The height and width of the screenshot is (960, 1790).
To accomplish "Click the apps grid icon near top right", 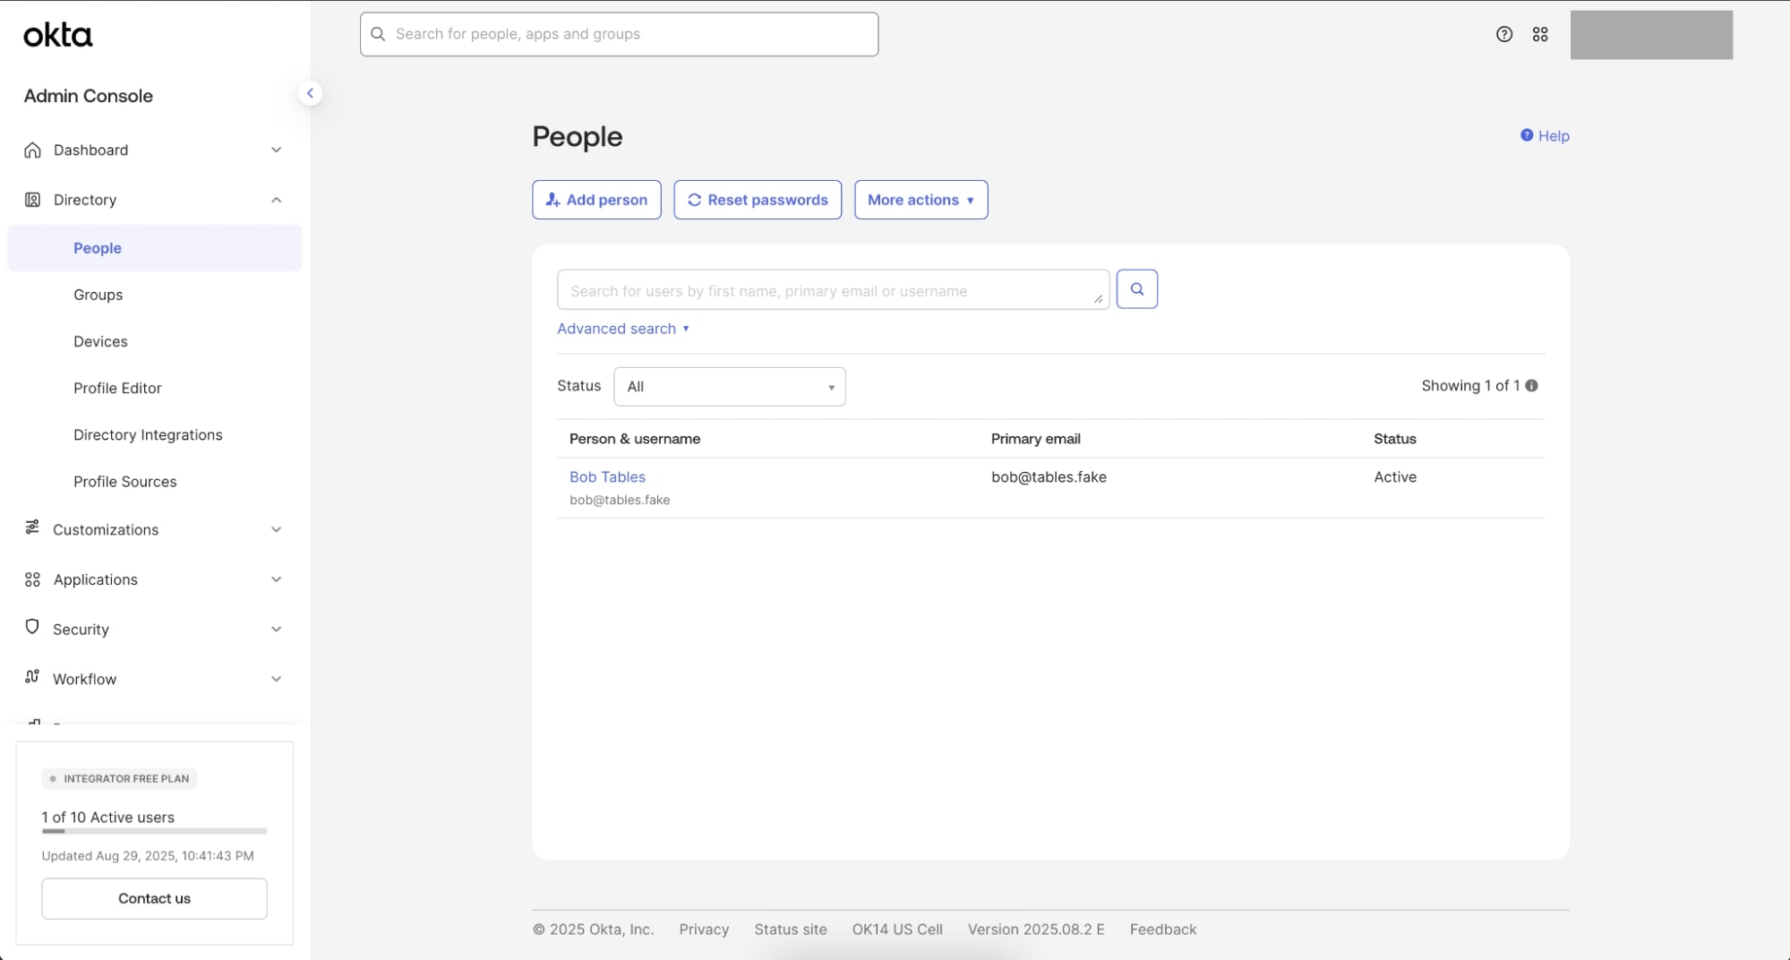I will [1540, 34].
